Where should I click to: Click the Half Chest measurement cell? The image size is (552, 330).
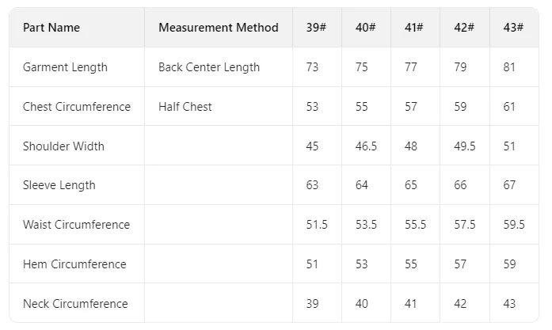tap(185, 107)
